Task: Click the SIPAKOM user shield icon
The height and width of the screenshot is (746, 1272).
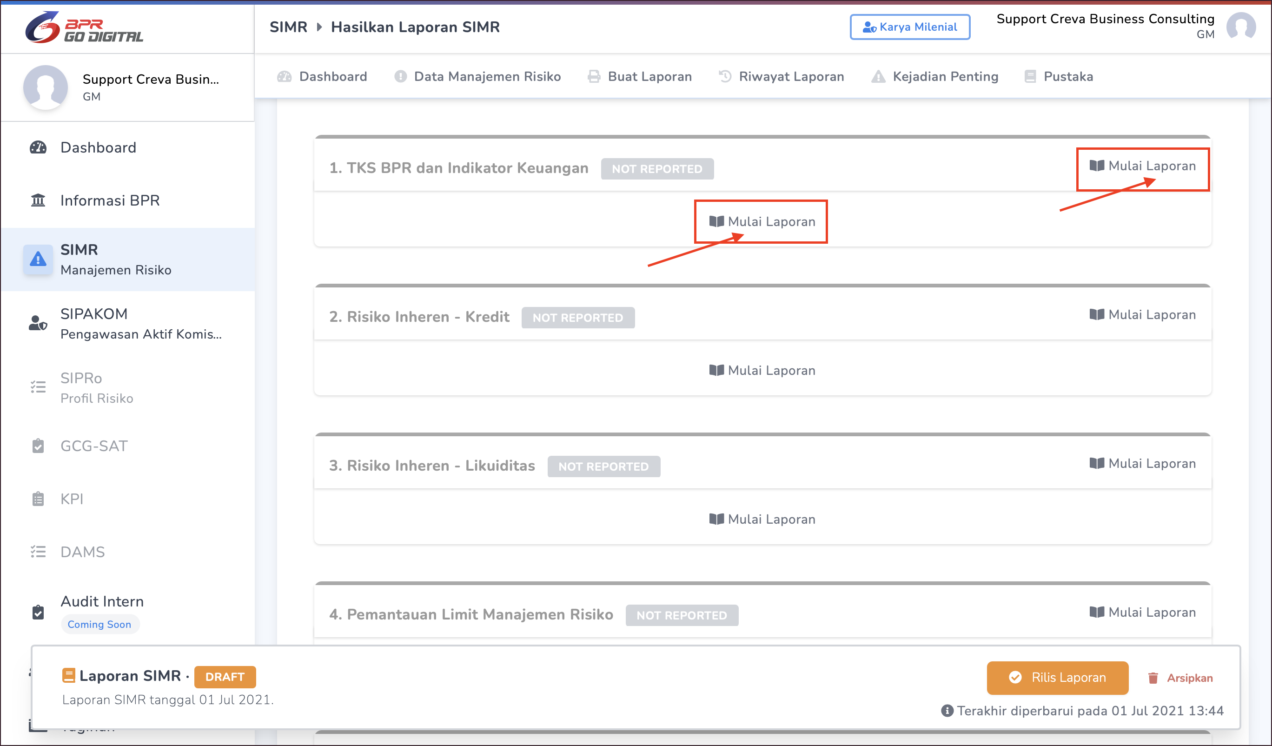Action: point(38,323)
